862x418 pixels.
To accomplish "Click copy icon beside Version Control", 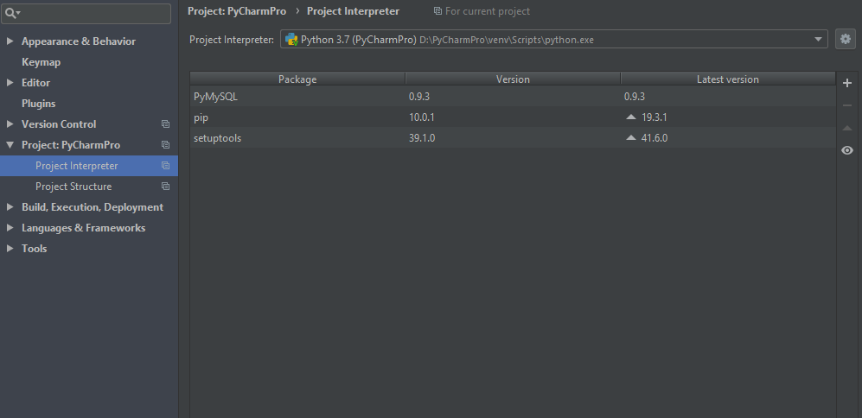I will tap(165, 124).
